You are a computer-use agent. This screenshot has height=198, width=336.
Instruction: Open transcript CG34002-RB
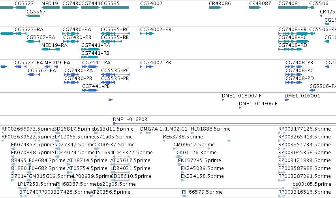pyautogui.click(x=147, y=34)
